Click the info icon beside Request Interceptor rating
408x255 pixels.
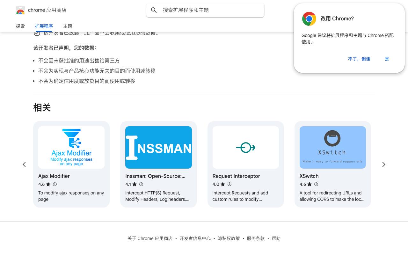[x=229, y=184]
